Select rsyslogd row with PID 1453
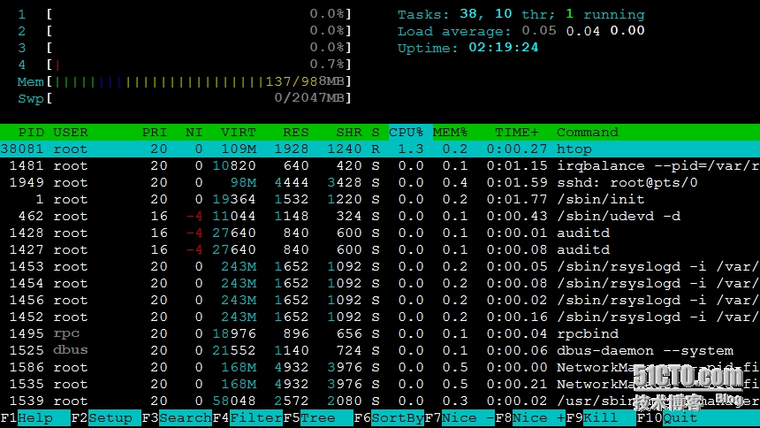This screenshot has height=428, width=760. point(380,266)
